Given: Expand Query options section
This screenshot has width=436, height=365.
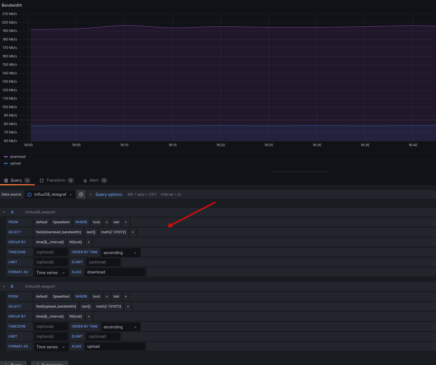Looking at the screenshot, I should point(91,194).
